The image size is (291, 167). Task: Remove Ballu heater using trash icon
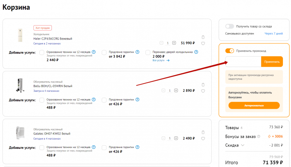coord(203,84)
